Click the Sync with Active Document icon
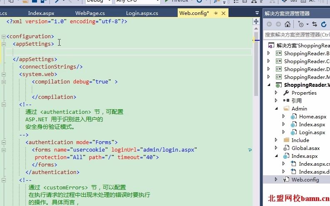Image resolution: width=330 pixels, height=206 pixels. (x=315, y=25)
